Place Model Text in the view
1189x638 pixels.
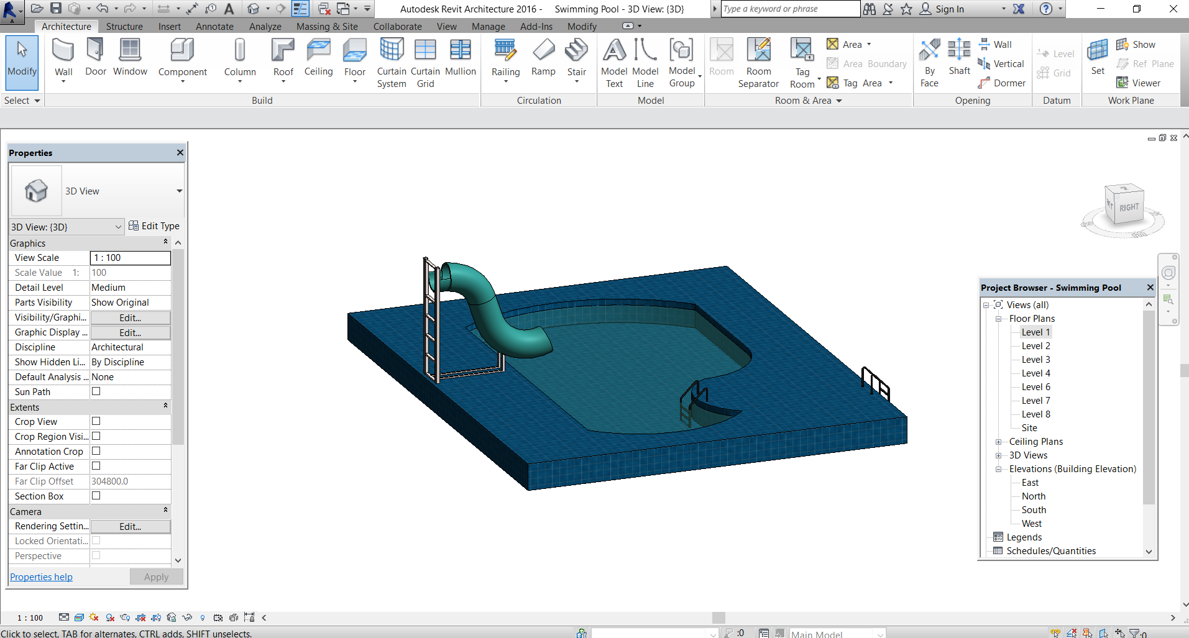click(x=613, y=62)
